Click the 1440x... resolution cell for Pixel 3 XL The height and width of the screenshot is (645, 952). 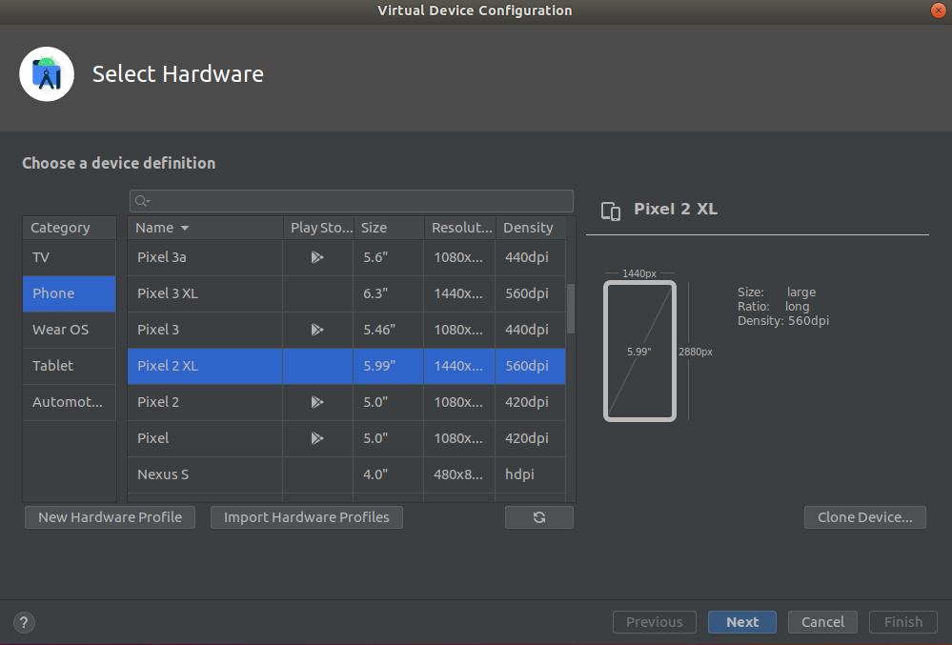459,293
